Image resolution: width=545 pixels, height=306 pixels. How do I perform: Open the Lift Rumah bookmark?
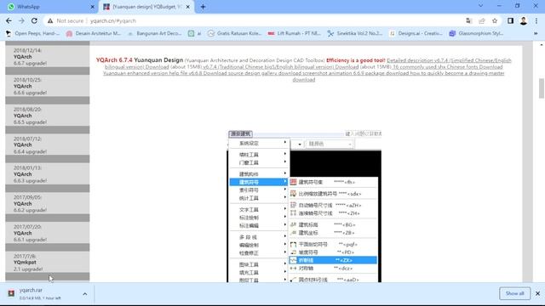pos(295,33)
